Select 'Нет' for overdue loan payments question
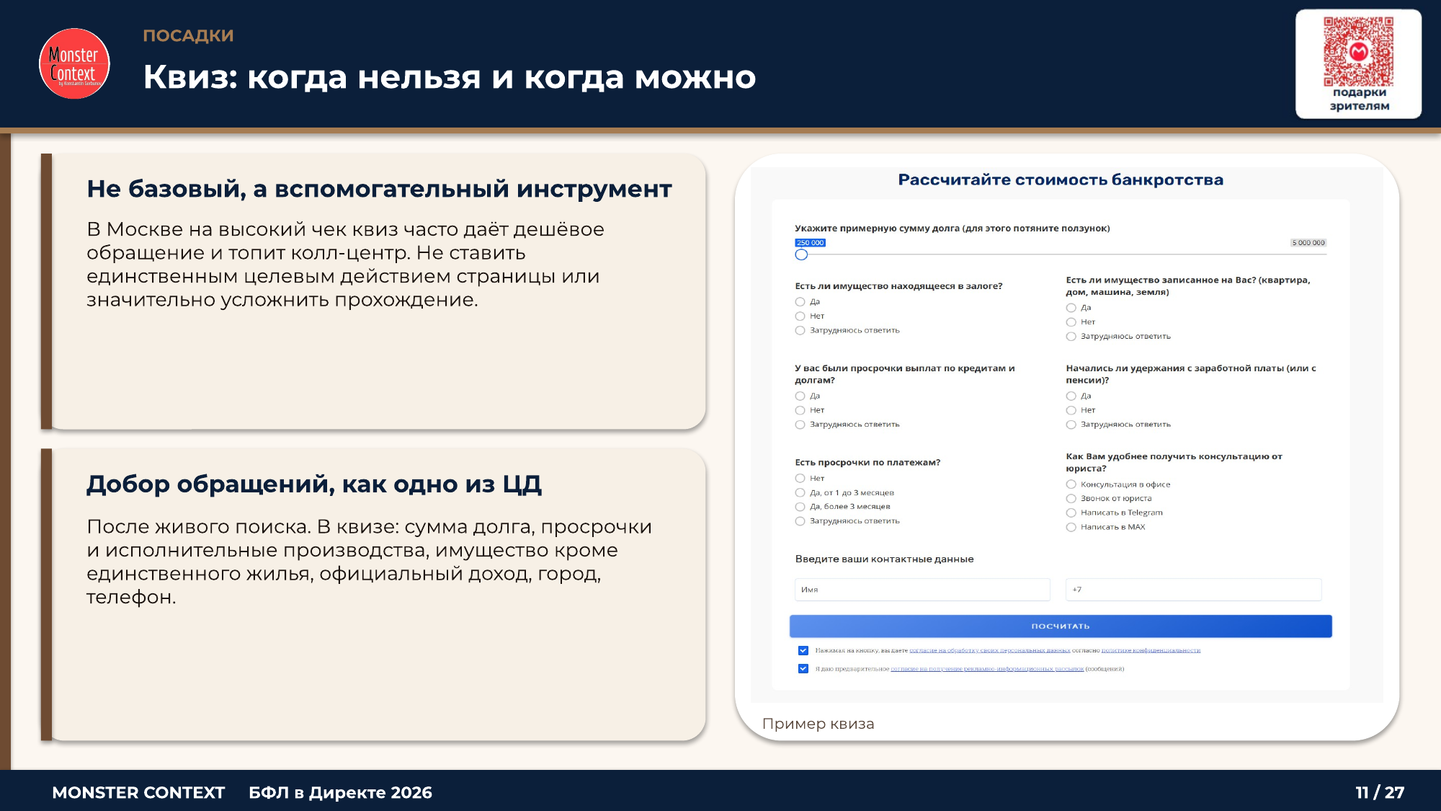The image size is (1441, 811). [x=800, y=410]
